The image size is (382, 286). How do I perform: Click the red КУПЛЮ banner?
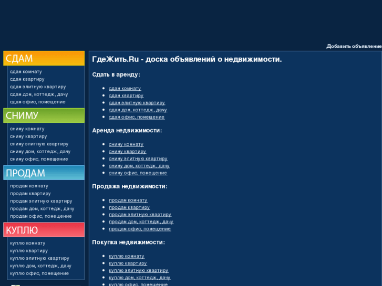pyautogui.click(x=44, y=230)
